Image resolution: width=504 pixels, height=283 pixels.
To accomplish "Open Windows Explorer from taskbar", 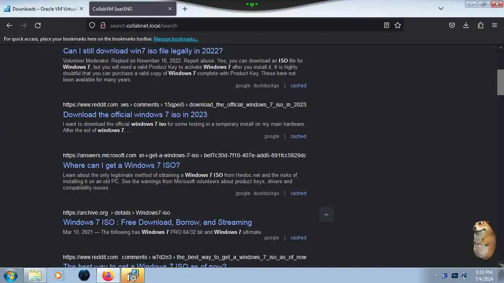I will click(35, 275).
